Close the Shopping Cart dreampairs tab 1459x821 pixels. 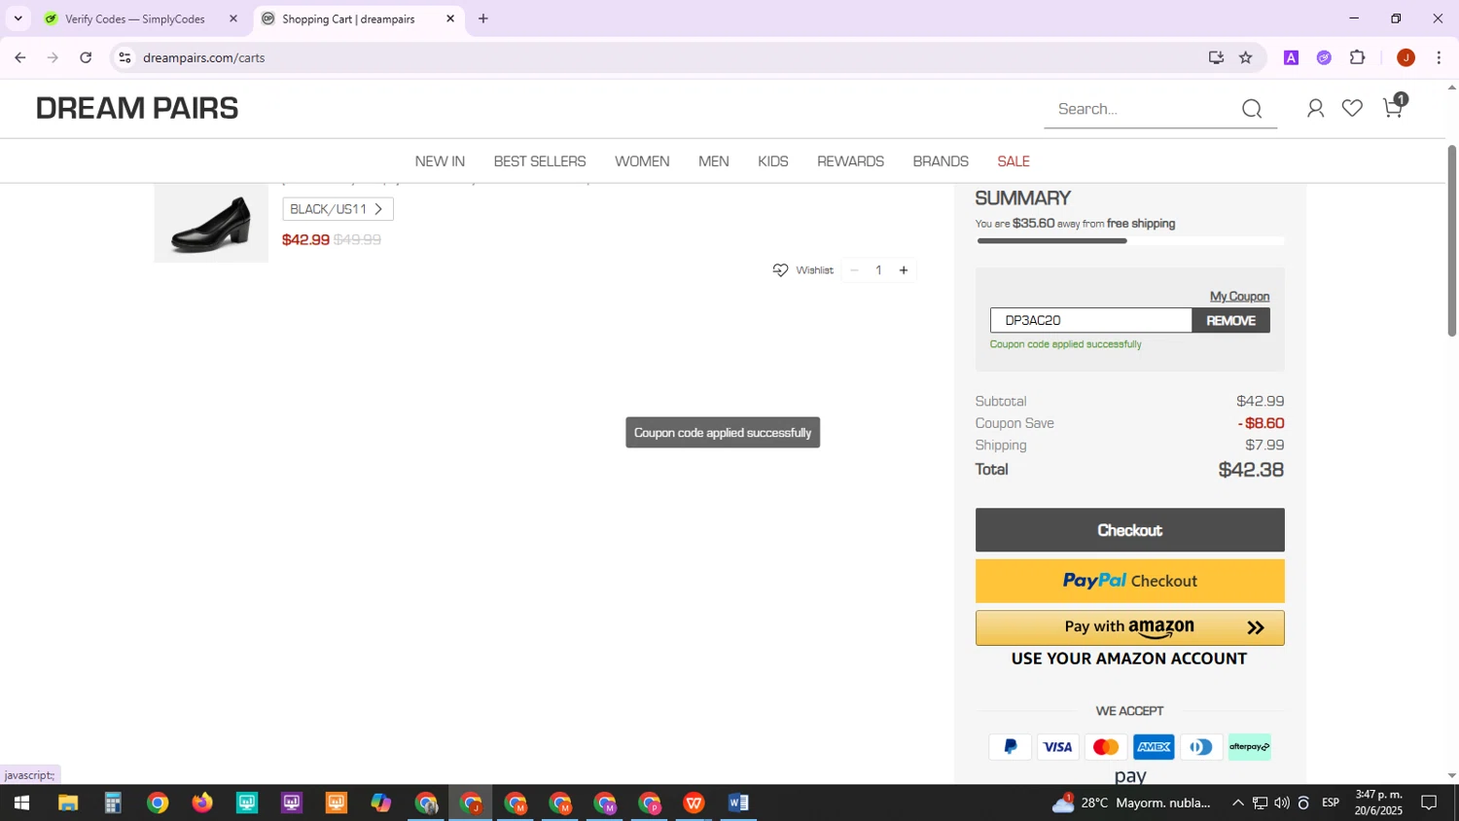pyautogui.click(x=450, y=18)
